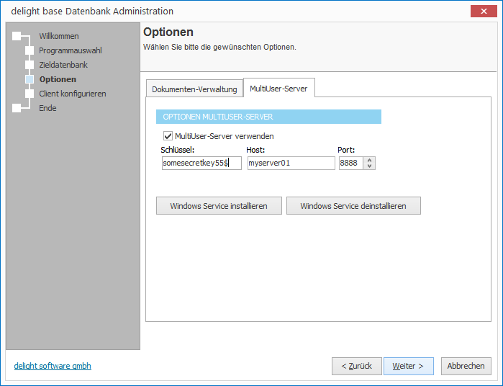Viewport: 503px width, 386px height.
Task: Go back with the Zurück button
Action: pyautogui.click(x=357, y=366)
